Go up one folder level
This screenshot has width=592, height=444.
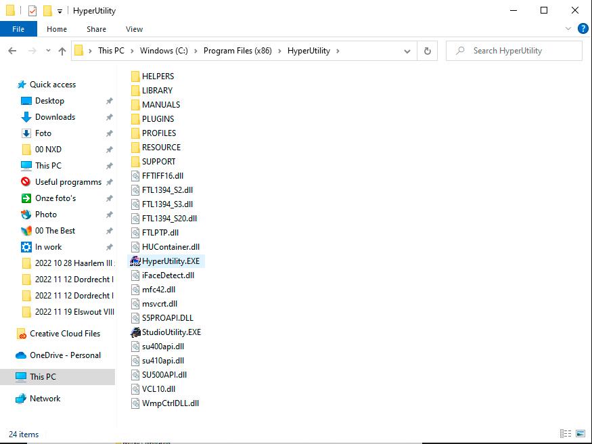tap(62, 51)
